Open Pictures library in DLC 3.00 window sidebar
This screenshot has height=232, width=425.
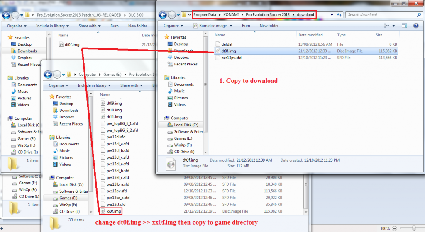coord(21,98)
